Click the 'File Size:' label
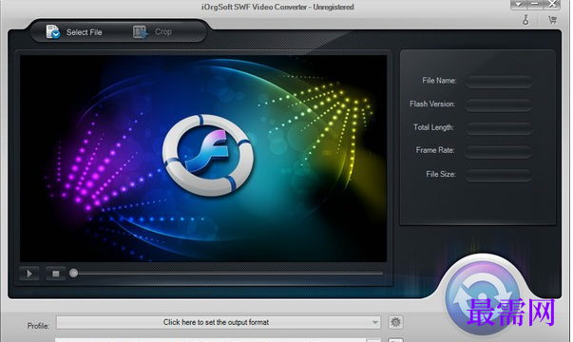The height and width of the screenshot is (342, 573). (x=441, y=174)
